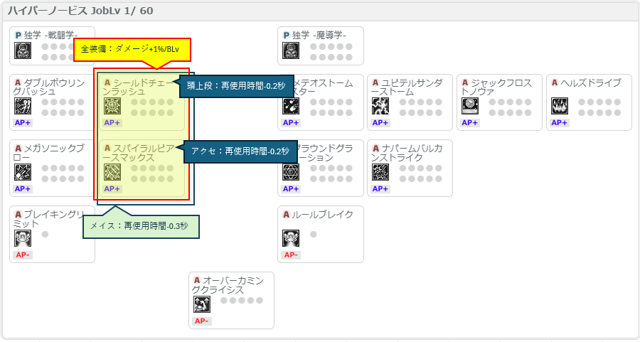Click the ナパームバルカンストライク skill name
The height and width of the screenshot is (342, 640).
point(407,153)
